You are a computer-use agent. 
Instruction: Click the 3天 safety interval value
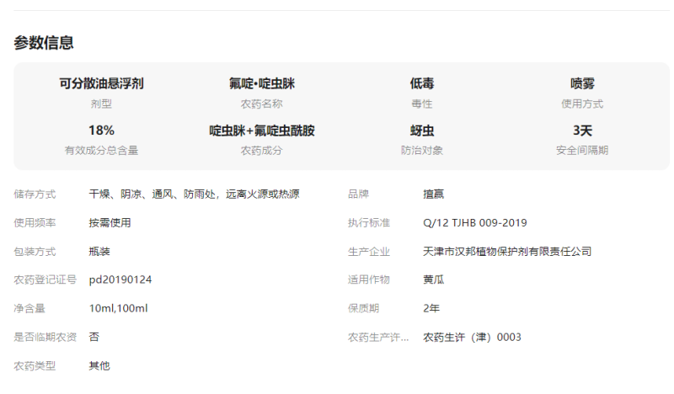[582, 130]
